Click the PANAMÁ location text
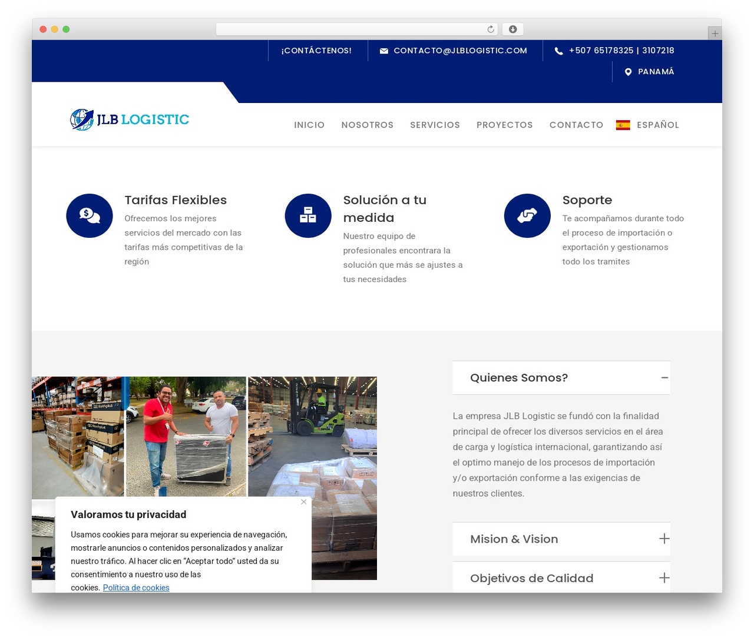 [x=656, y=72]
